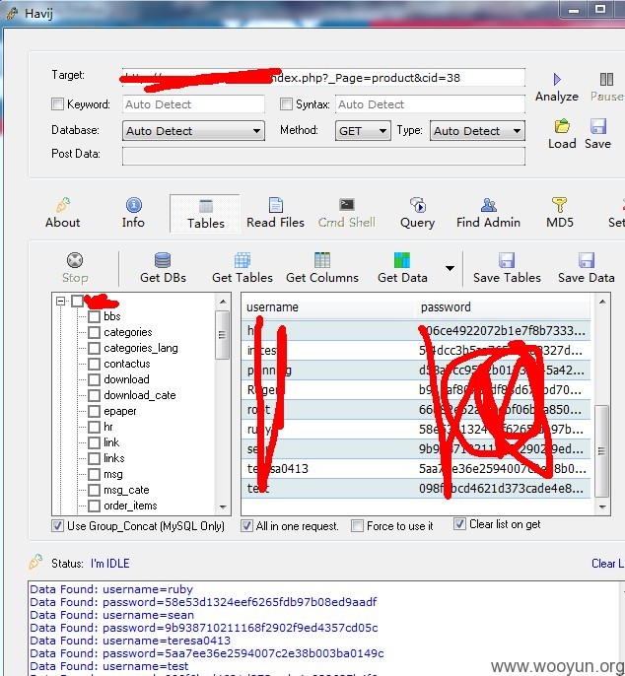Enable Force to use it
This screenshot has width=625, height=676.
tap(357, 526)
